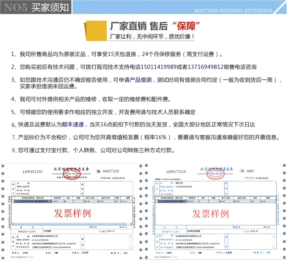Click the 顺丰速递 link in item 6
The image size is (287, 264).
click(x=73, y=125)
